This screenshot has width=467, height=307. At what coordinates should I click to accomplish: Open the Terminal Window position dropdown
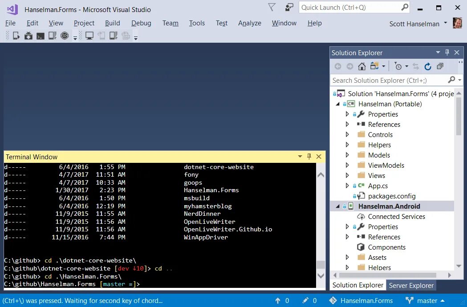(x=300, y=156)
